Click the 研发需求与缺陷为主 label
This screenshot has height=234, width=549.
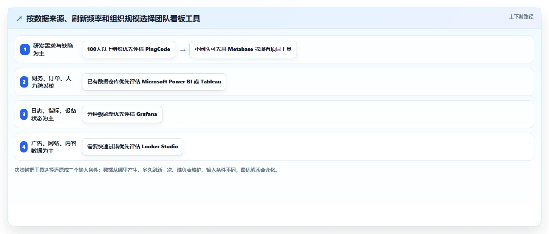coord(53,49)
